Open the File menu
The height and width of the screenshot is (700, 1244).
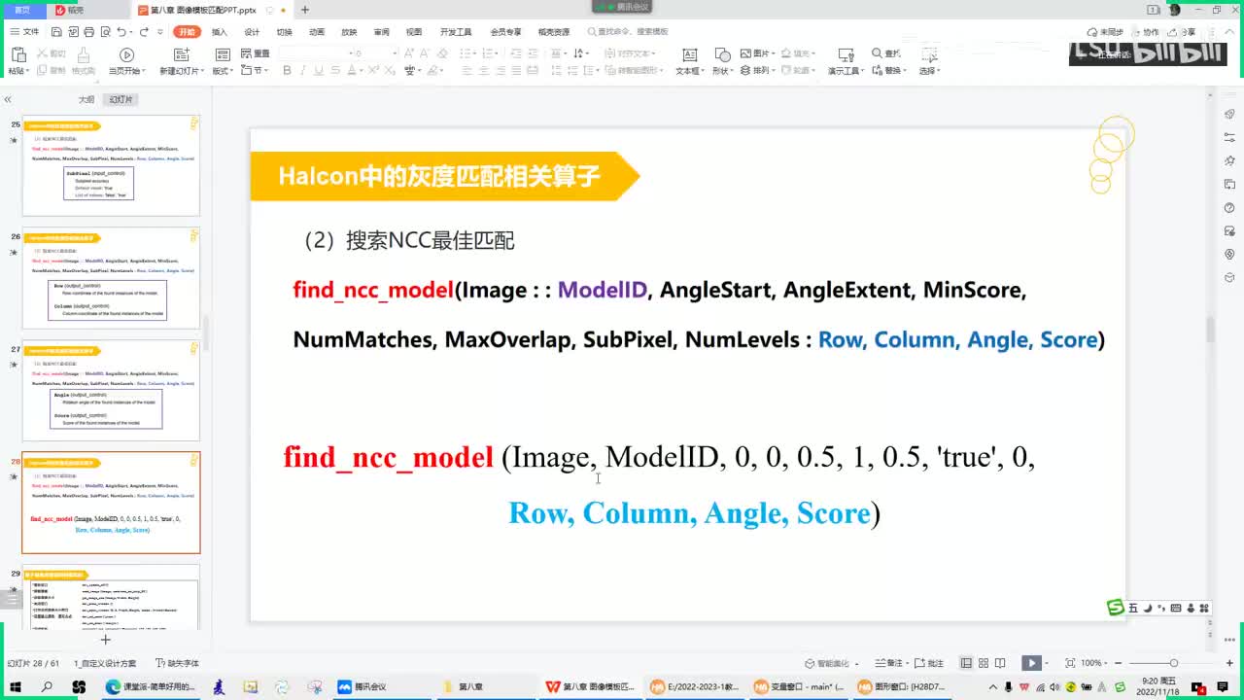pyautogui.click(x=25, y=32)
